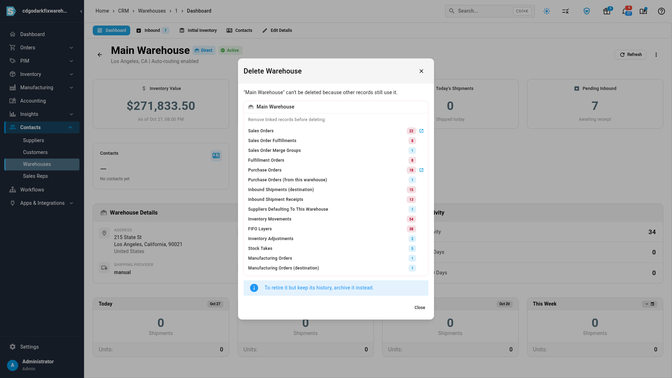Click the back arrow beside Main Warehouse
672x378 pixels.
tap(100, 55)
